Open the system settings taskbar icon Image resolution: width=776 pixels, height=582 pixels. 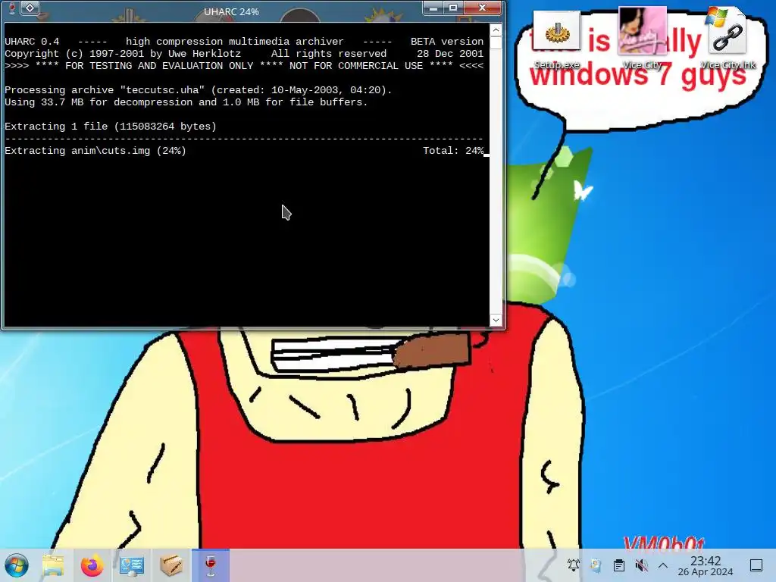pos(132,565)
